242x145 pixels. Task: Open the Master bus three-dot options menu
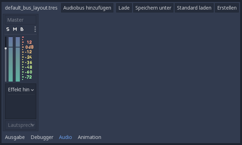[35, 29]
